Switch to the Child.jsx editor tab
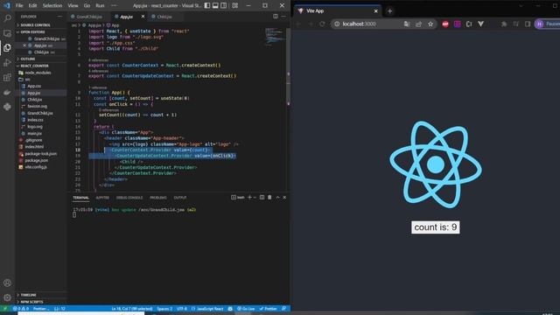The image size is (560, 315). pyautogui.click(x=164, y=17)
